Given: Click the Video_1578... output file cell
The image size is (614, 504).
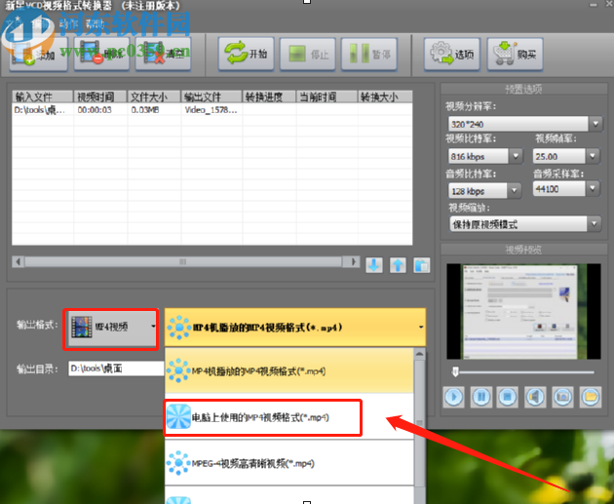Looking at the screenshot, I should point(211,109).
